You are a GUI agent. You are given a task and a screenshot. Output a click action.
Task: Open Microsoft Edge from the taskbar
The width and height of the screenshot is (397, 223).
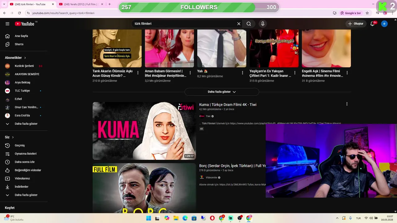185,218
